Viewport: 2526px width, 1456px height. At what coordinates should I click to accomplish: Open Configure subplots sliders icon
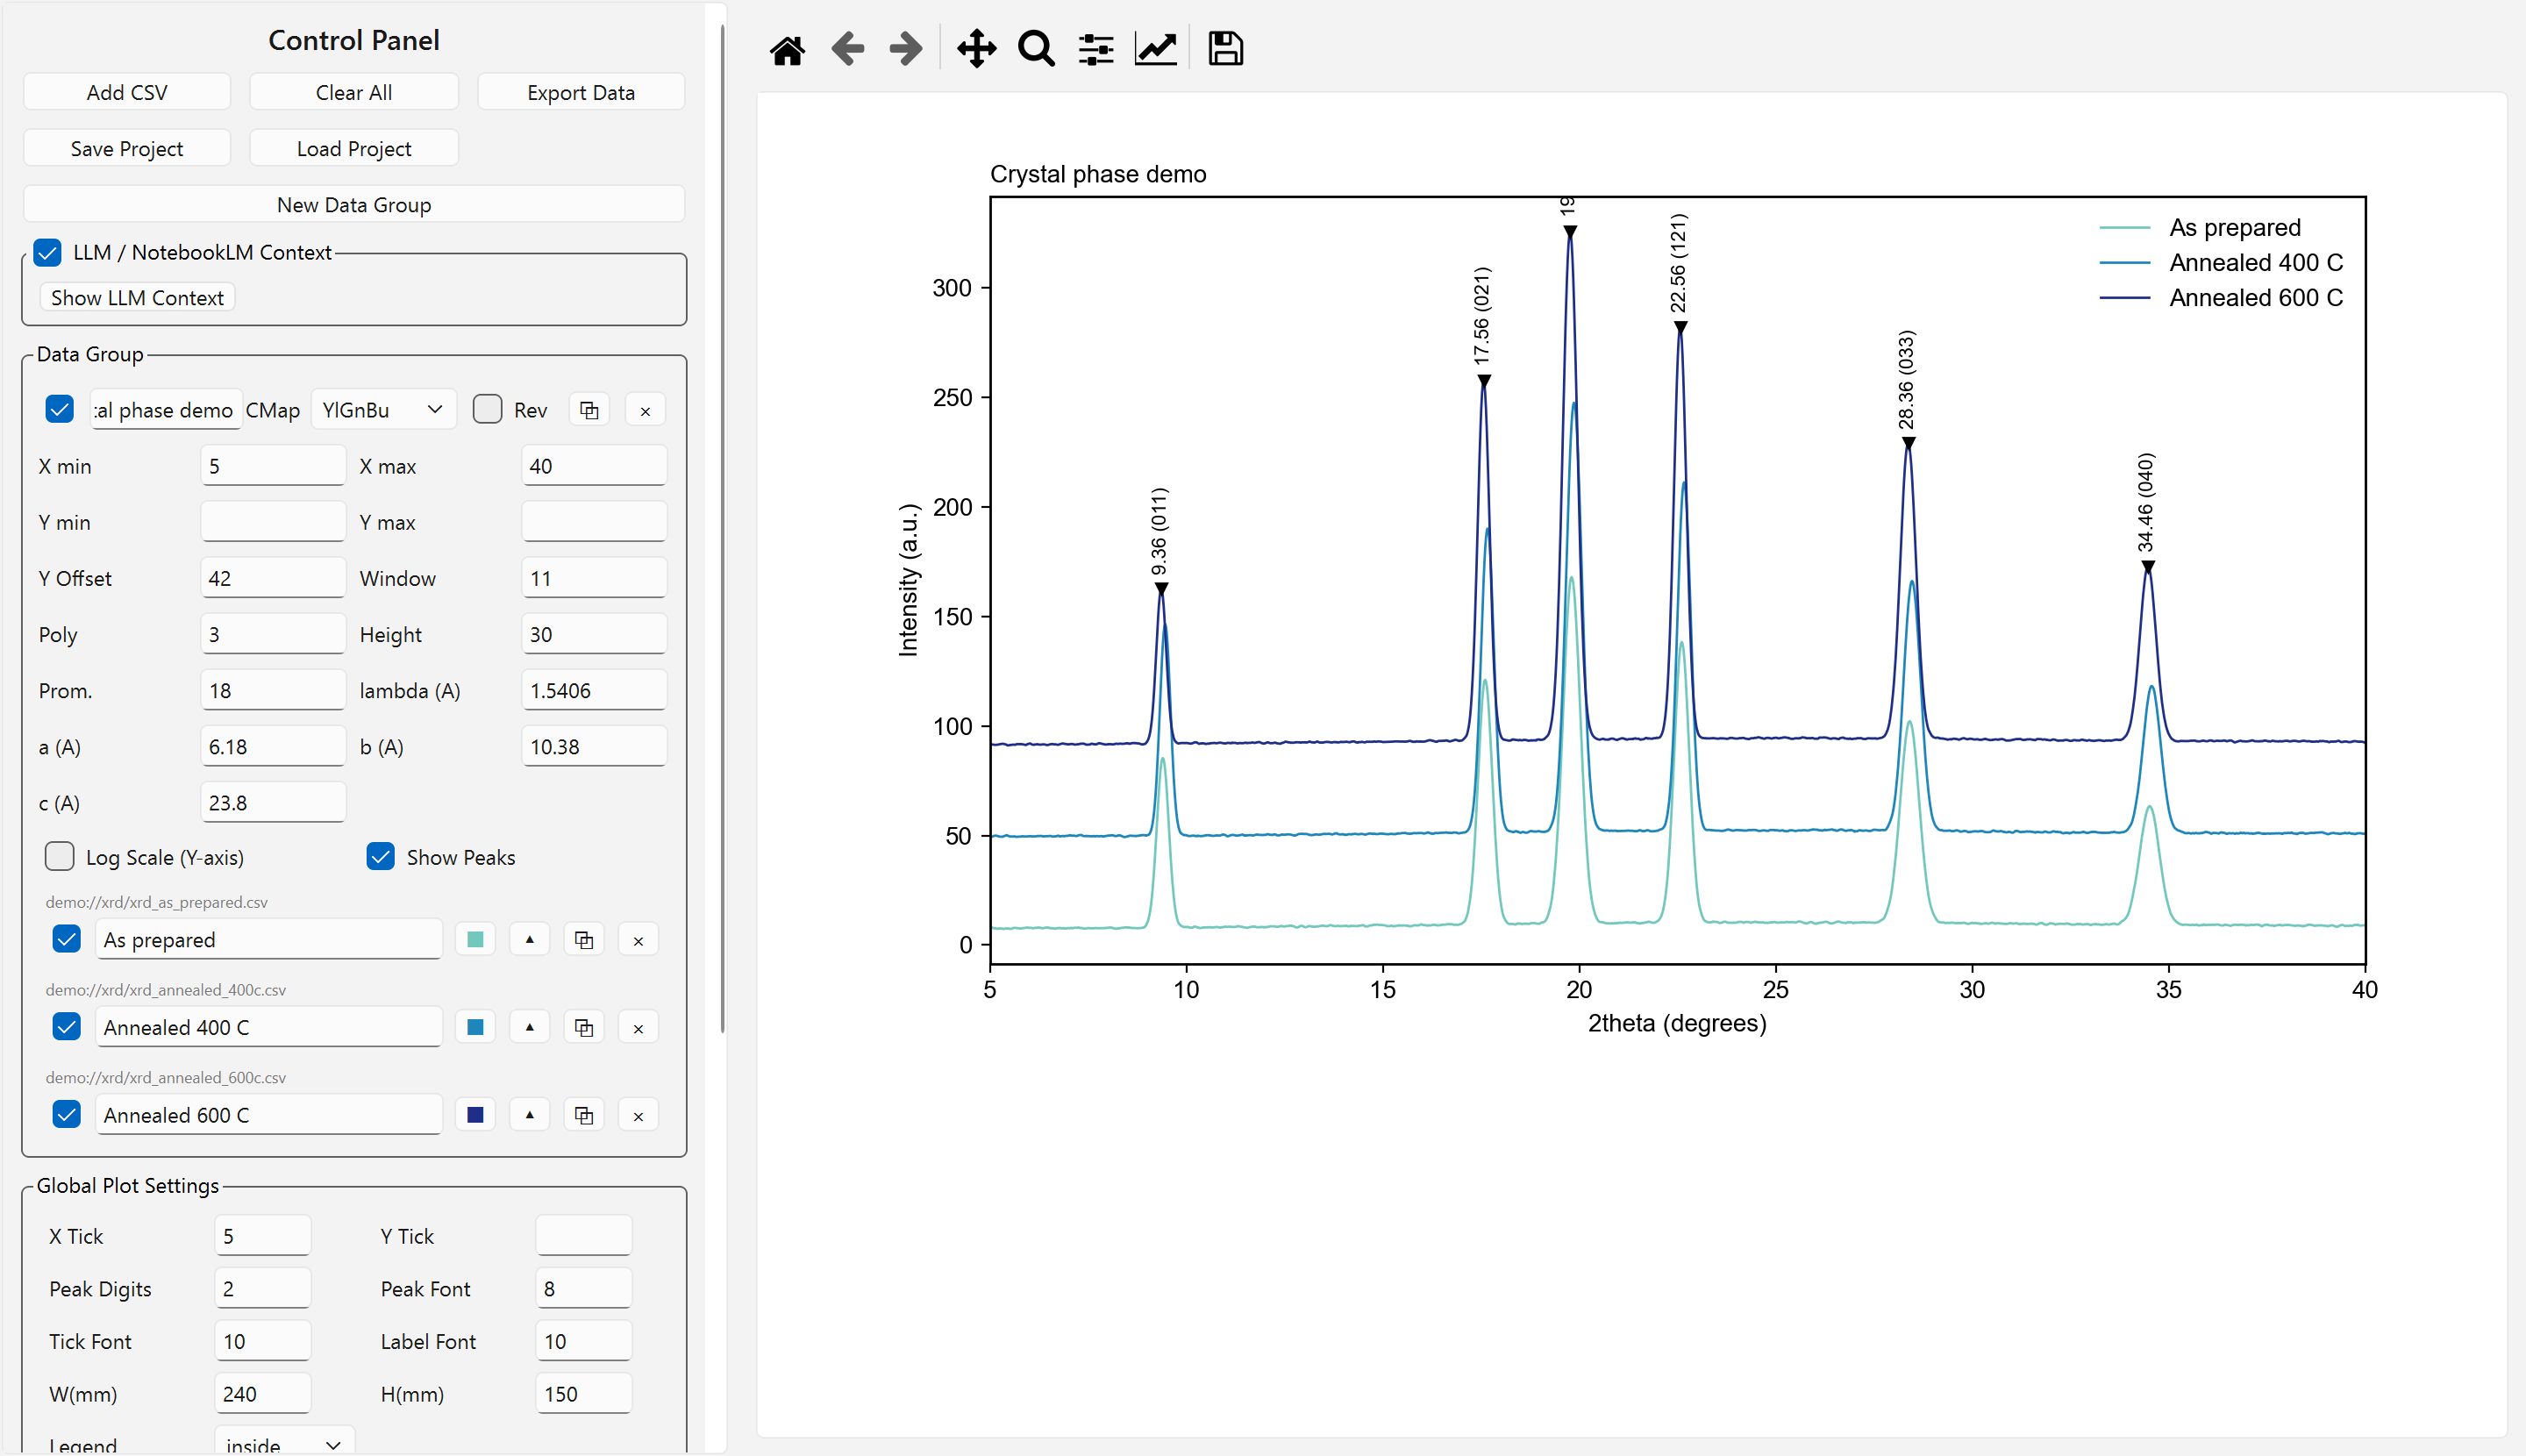(x=1096, y=49)
